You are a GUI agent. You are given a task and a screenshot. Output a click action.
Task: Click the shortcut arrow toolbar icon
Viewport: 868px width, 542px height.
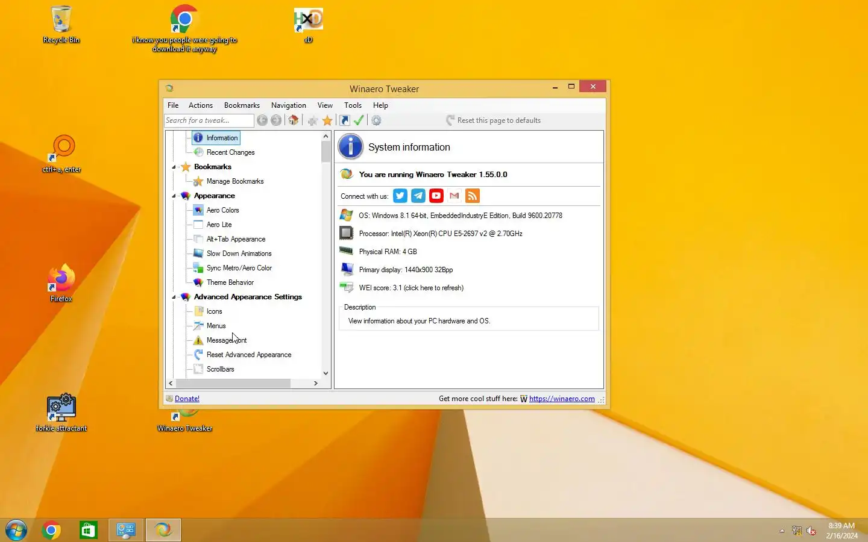(345, 120)
